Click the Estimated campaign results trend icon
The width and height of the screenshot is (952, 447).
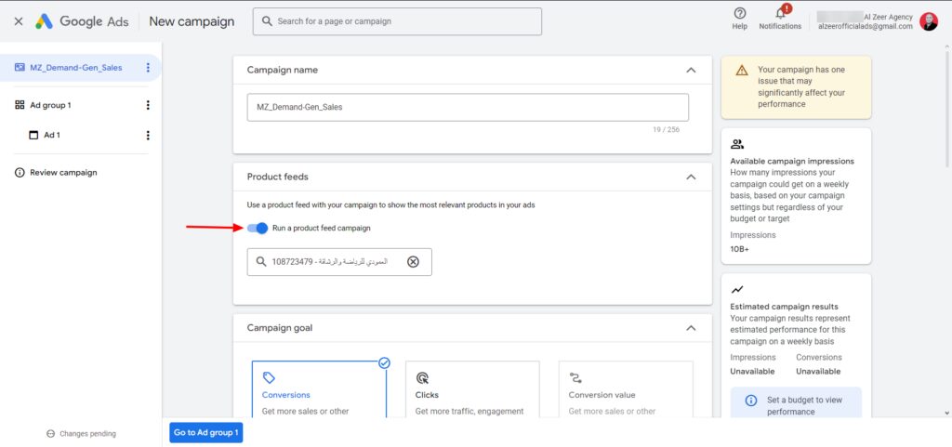737,290
